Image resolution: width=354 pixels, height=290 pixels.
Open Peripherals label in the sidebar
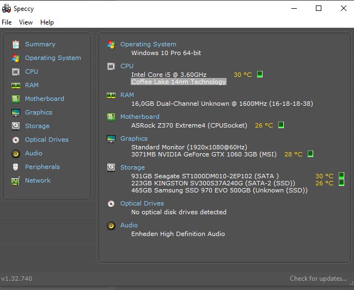[42, 167]
